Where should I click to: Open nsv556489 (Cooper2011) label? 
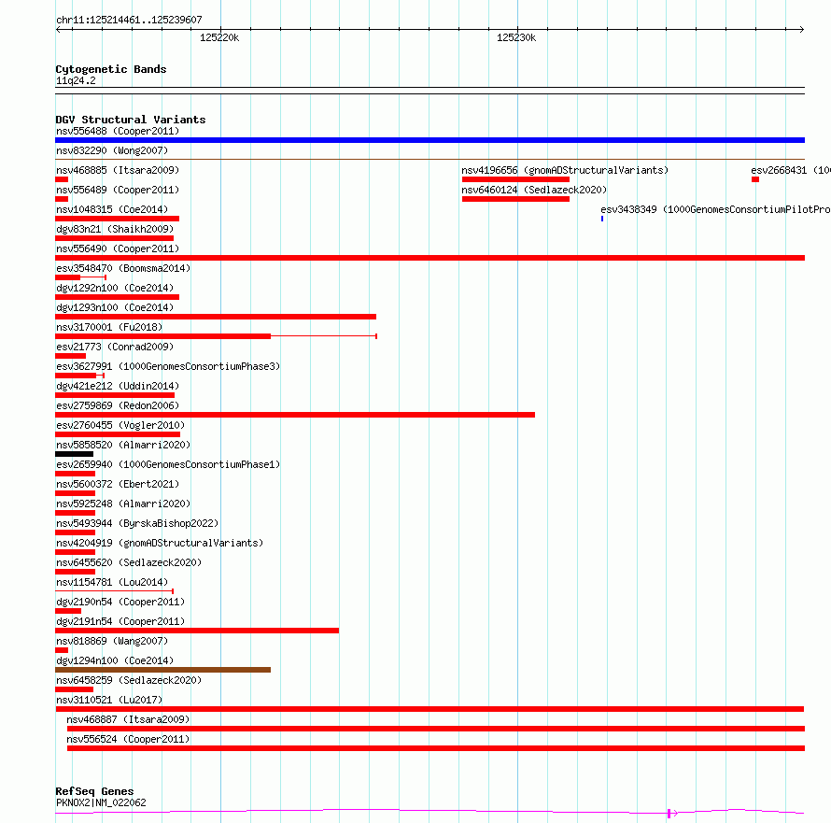pos(118,190)
